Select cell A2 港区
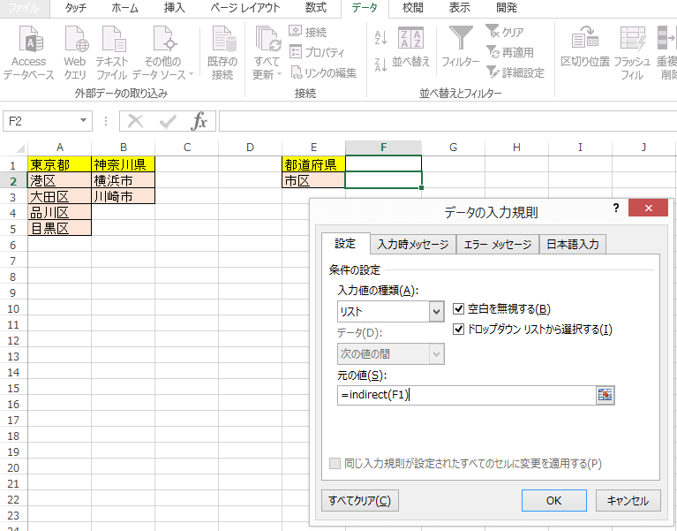This screenshot has width=677, height=531. pos(60,180)
